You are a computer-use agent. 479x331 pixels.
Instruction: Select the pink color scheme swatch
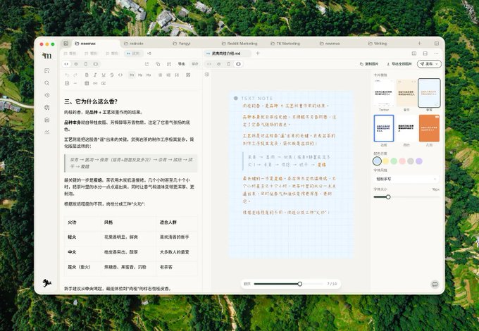402,161
